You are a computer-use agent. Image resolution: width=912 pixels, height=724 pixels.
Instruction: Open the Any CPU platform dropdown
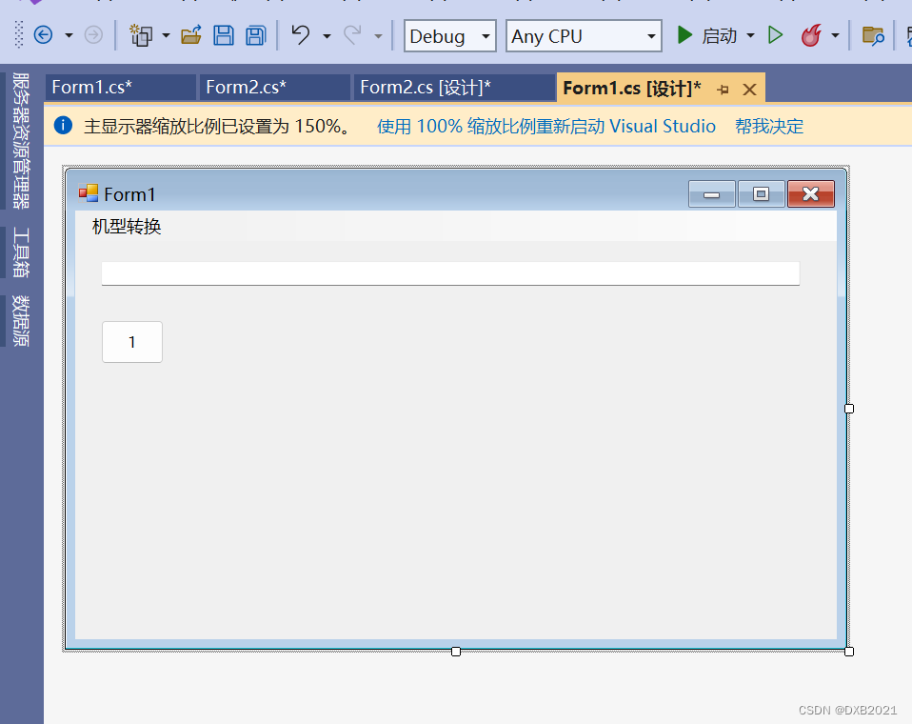584,36
